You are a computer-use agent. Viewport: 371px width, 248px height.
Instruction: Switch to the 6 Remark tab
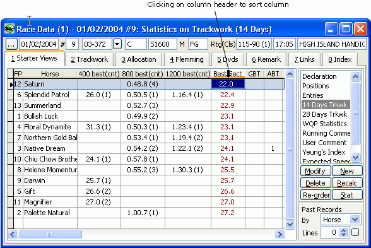(266, 59)
